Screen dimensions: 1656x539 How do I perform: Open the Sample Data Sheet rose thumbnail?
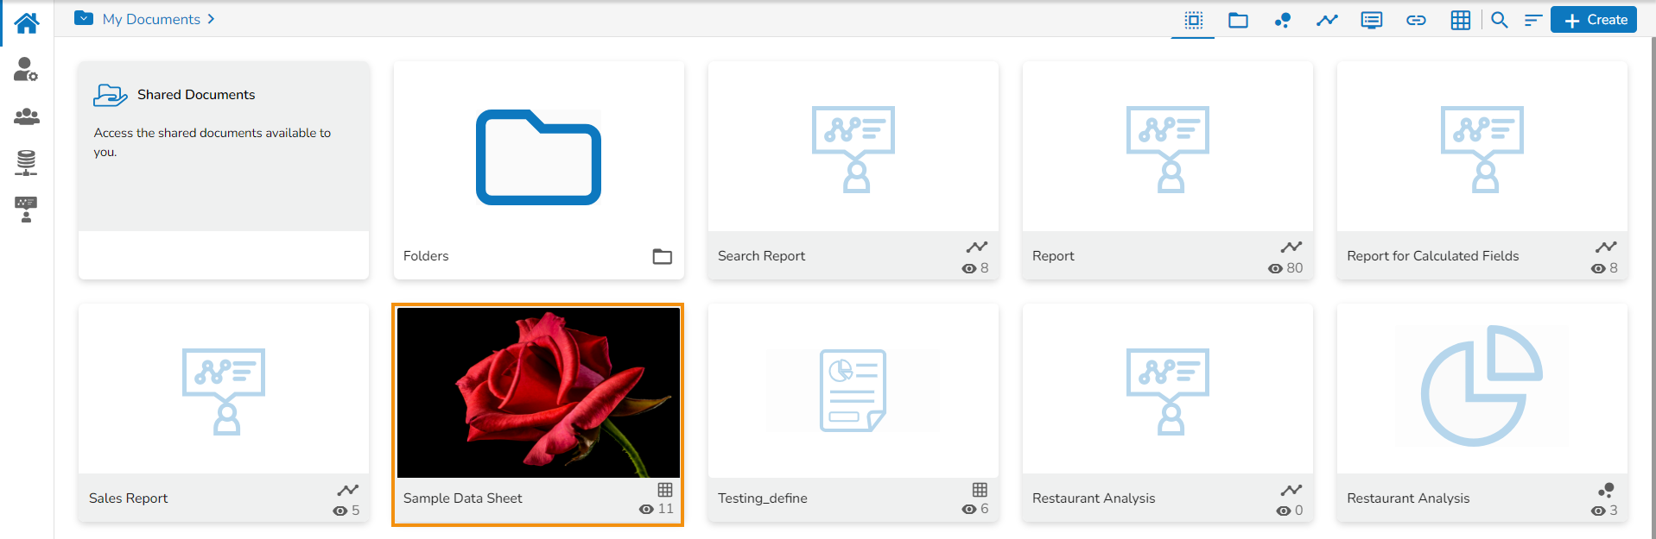(538, 392)
